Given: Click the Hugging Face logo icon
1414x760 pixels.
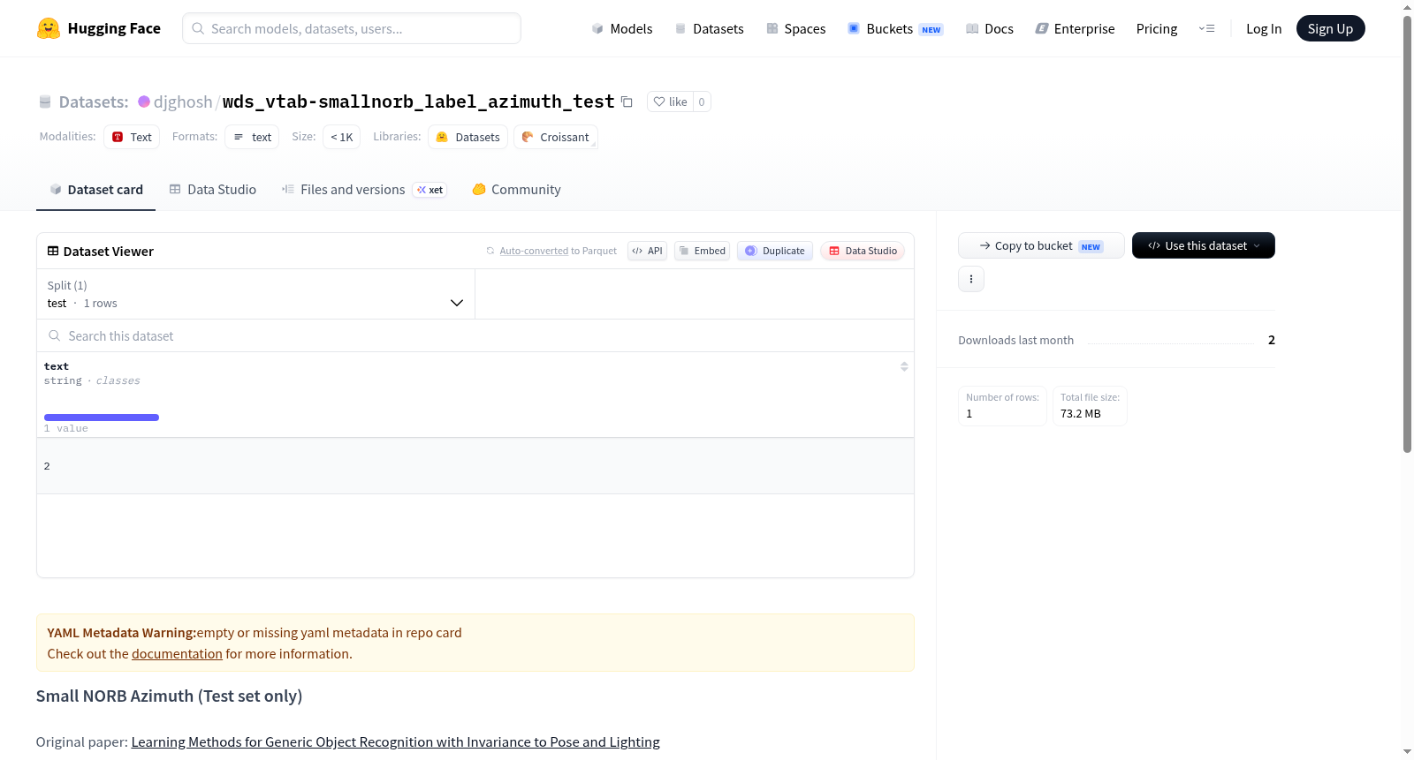Looking at the screenshot, I should (48, 28).
